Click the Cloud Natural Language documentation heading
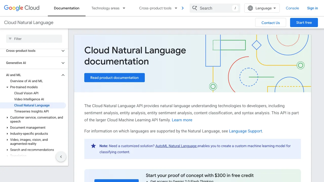The width and height of the screenshot is (324, 182). (135, 56)
